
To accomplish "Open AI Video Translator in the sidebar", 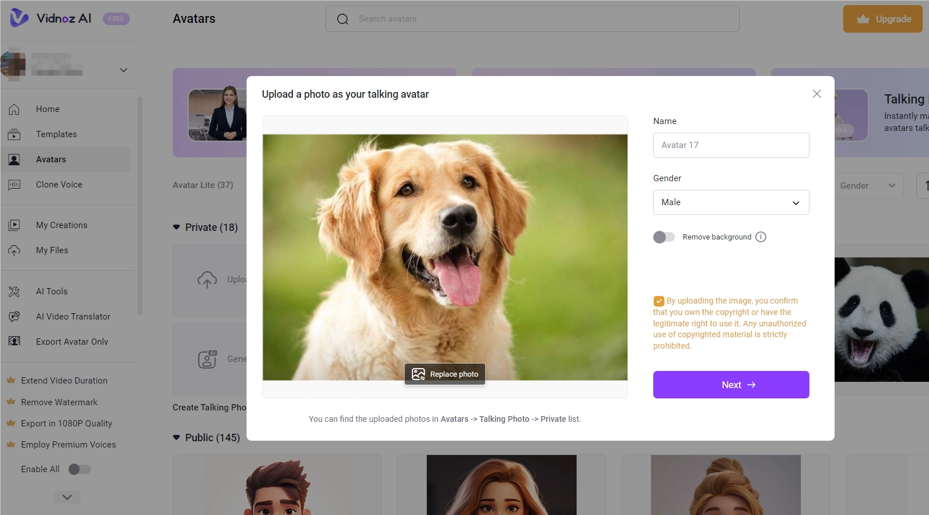I will coord(66,317).
